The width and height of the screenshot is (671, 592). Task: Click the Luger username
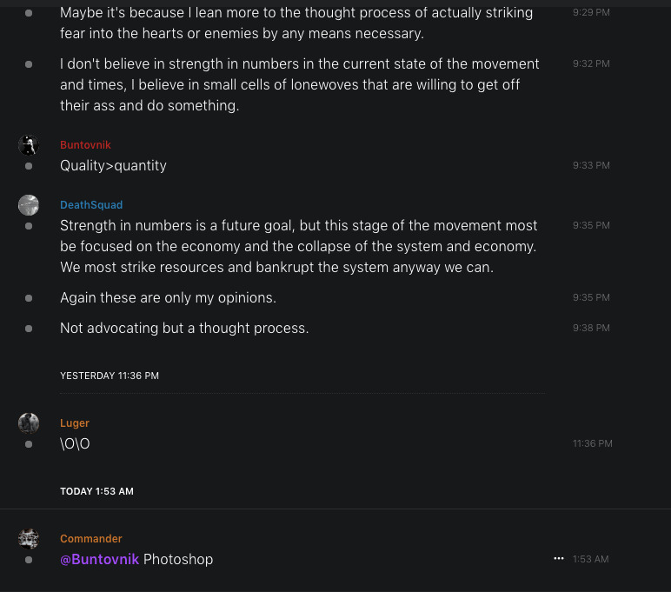click(x=75, y=423)
